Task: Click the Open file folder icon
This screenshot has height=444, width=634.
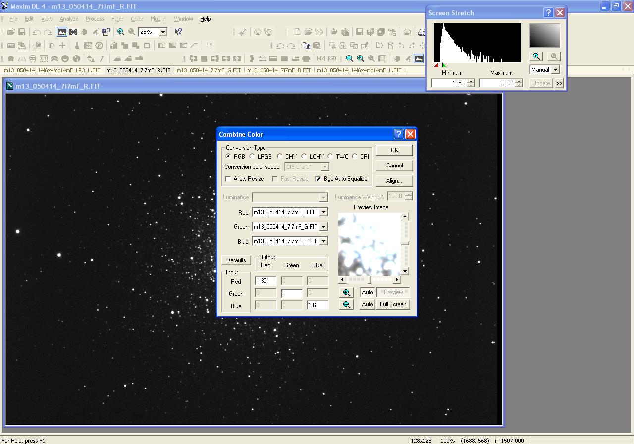Action: pos(10,32)
